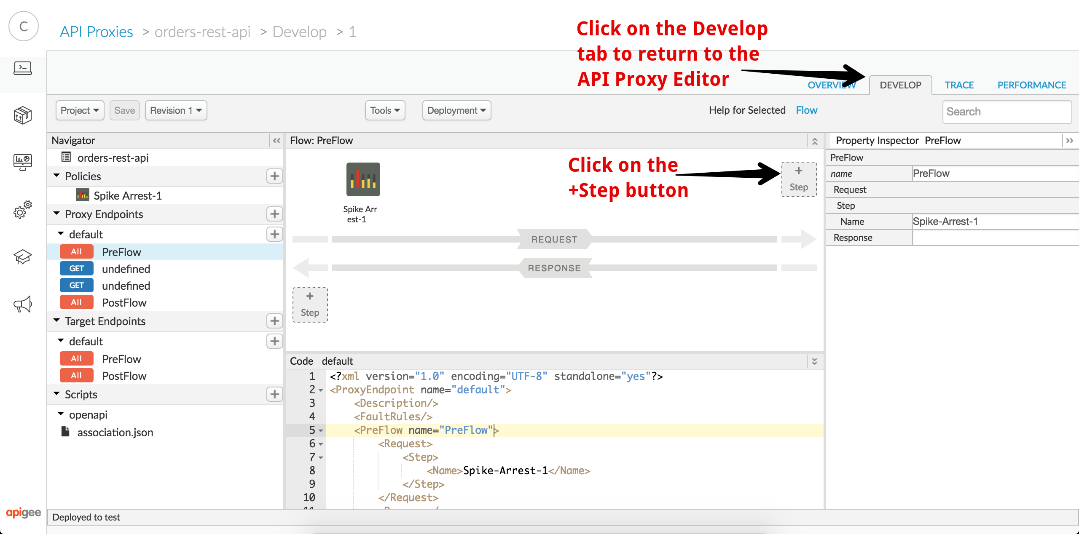Switch to the DEVELOP tab
The height and width of the screenshot is (534, 1079).
(x=901, y=85)
